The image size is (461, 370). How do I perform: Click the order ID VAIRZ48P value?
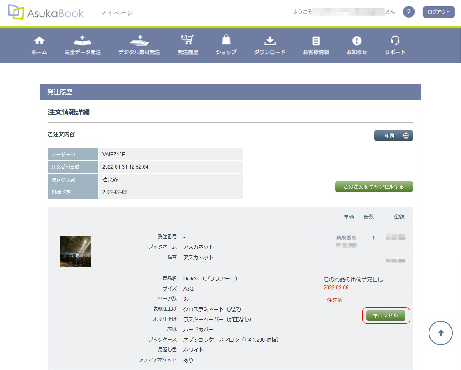[114, 154]
